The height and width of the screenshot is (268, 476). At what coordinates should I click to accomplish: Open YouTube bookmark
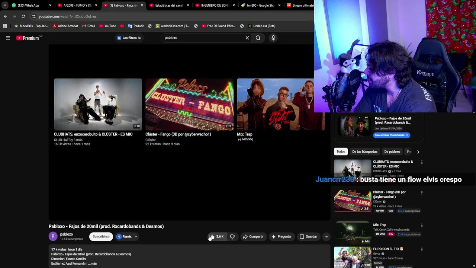107,26
